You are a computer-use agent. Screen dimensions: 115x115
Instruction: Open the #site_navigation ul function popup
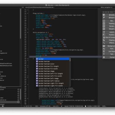[x=107, y=7]
